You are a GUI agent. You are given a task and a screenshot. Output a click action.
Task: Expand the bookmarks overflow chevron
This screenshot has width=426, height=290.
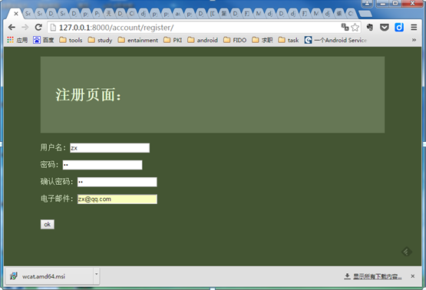click(414, 40)
